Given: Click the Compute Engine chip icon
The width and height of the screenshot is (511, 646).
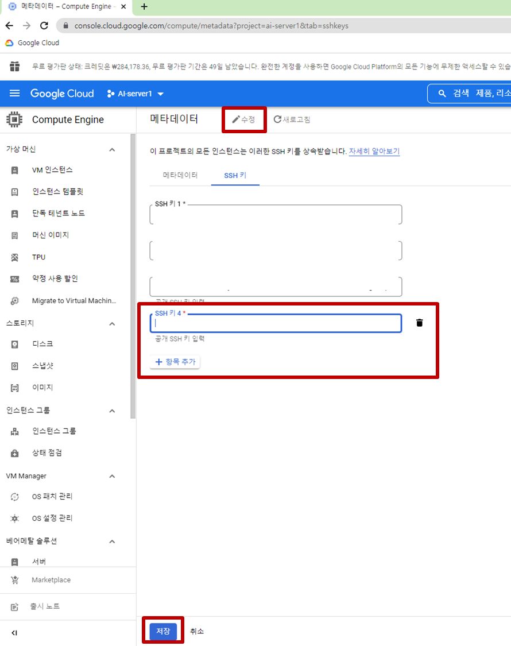Looking at the screenshot, I should pyautogui.click(x=14, y=119).
